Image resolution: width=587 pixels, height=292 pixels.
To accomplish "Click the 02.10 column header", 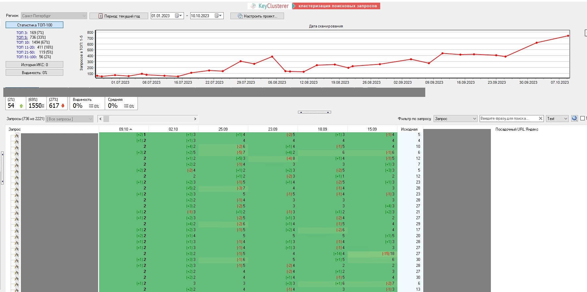I will tap(173, 129).
